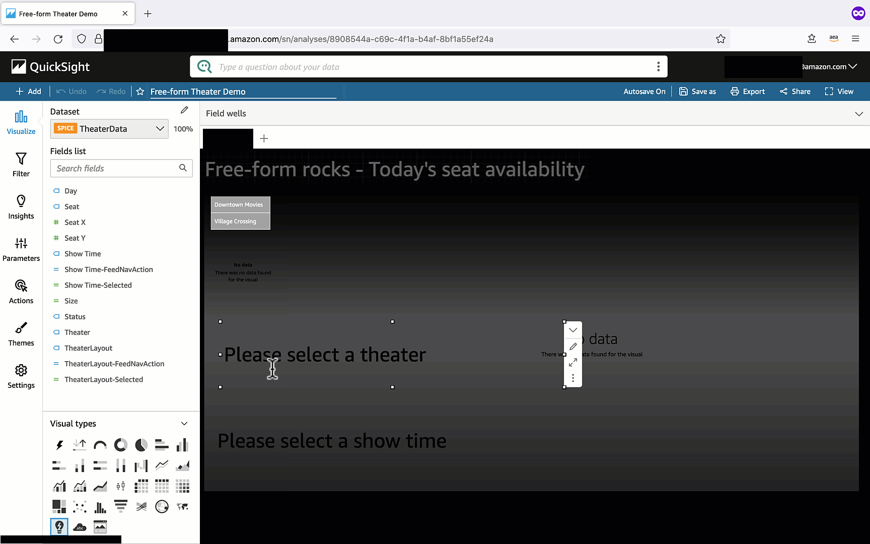Click the Search fields magnifier icon
The image size is (870, 544).
coord(183,168)
